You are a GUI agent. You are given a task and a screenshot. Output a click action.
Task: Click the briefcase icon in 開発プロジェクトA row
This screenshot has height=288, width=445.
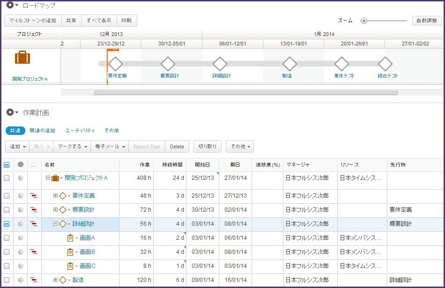point(55,178)
